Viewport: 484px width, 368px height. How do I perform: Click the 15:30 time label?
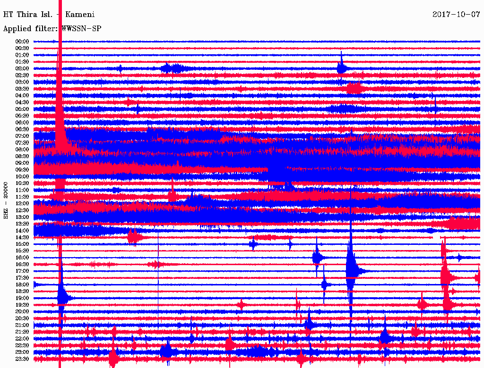tap(22, 251)
